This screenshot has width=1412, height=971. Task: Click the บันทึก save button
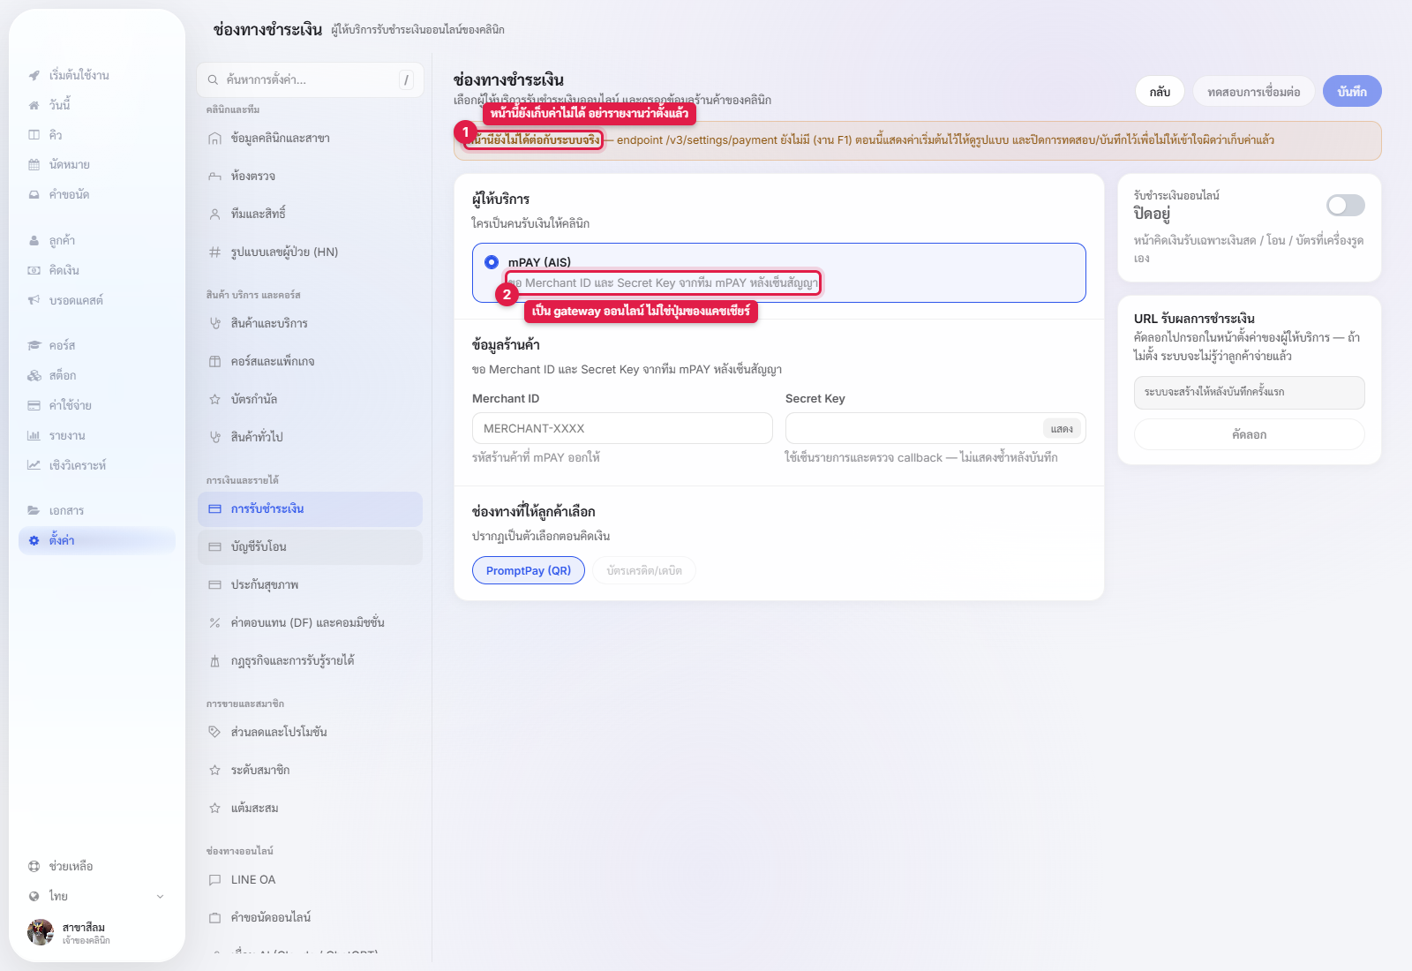(1352, 92)
